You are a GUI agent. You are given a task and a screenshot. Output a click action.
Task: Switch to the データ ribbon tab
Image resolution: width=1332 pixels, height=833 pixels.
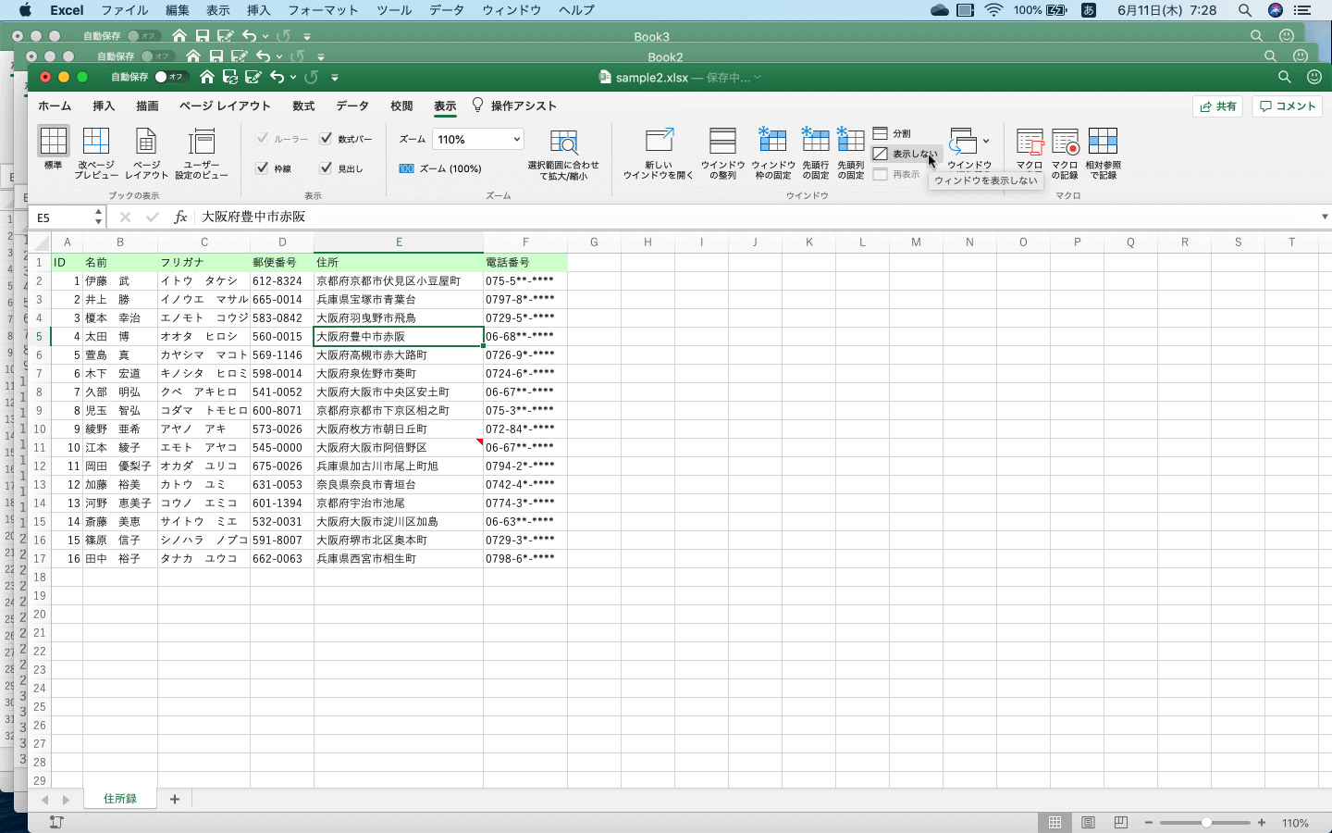[x=351, y=106]
